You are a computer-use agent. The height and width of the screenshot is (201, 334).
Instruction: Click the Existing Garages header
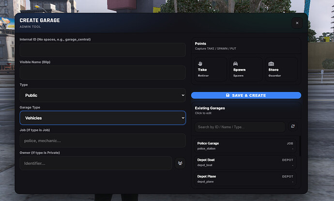pyautogui.click(x=210, y=108)
